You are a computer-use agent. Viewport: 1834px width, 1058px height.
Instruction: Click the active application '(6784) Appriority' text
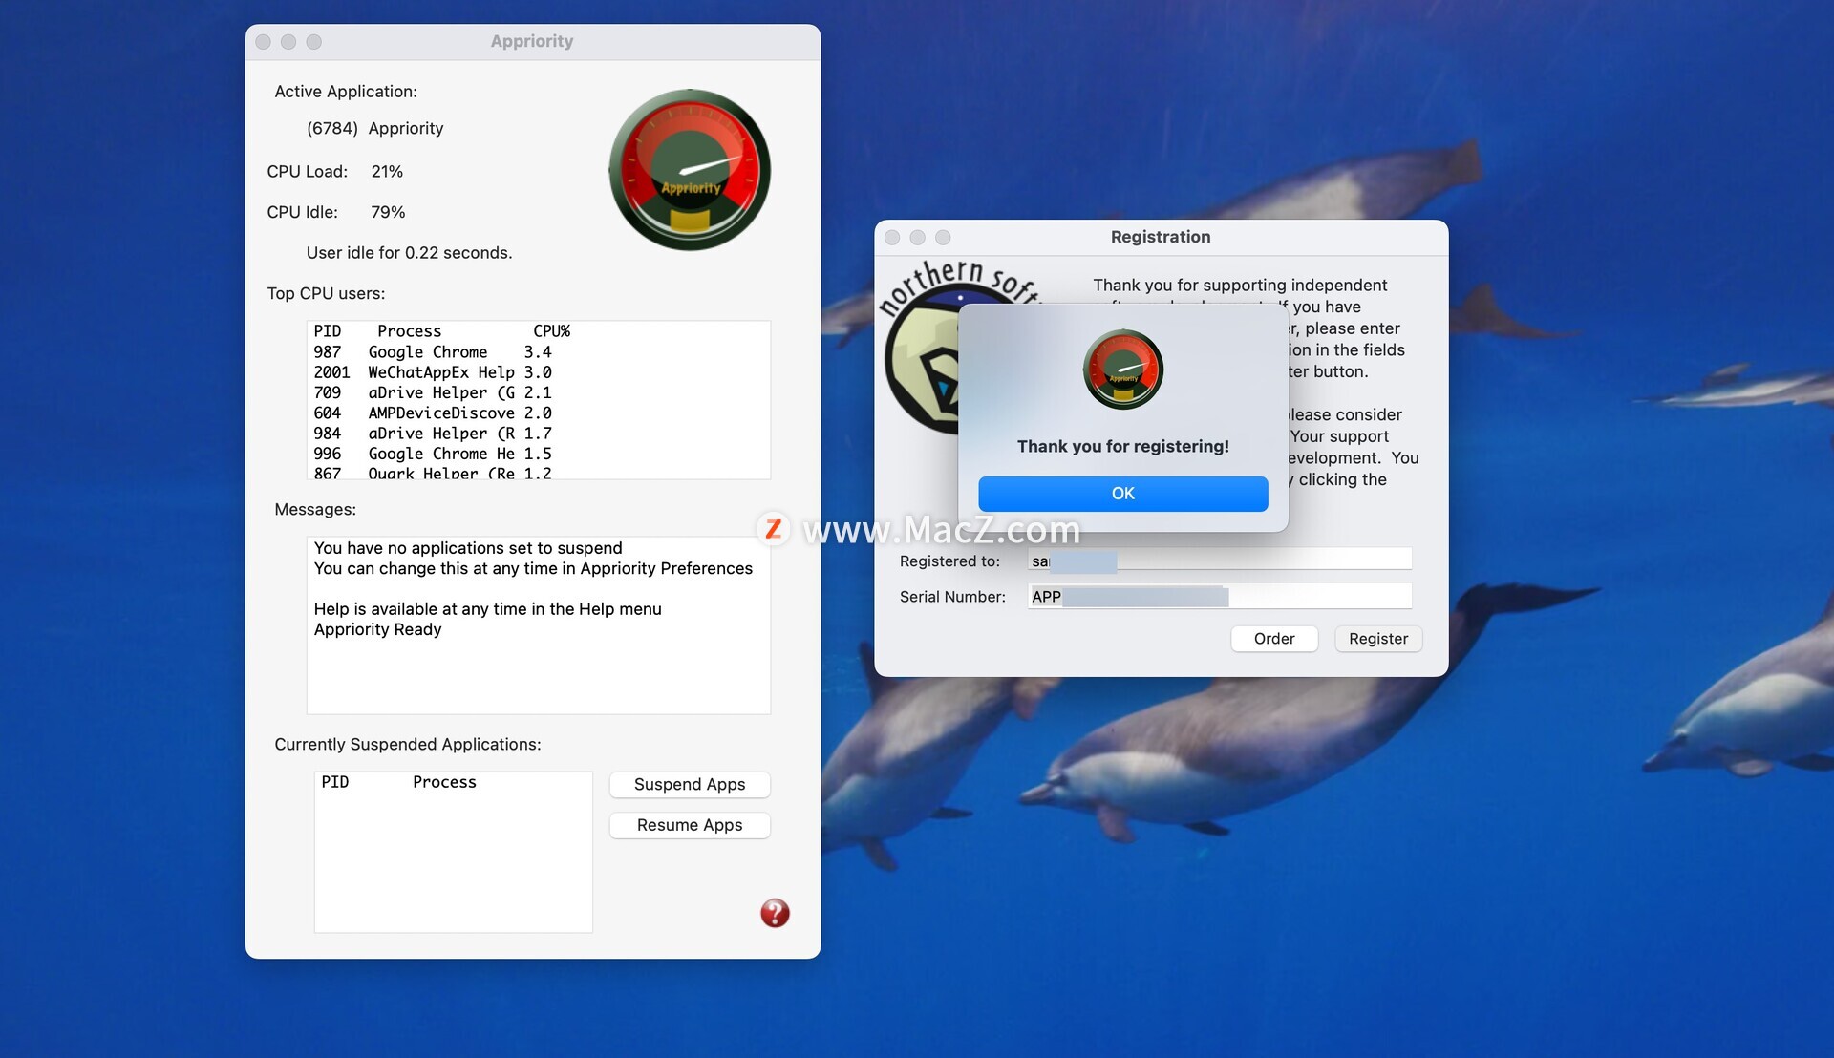pos(374,128)
